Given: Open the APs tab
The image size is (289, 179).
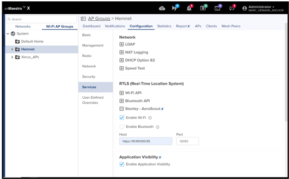Looking at the screenshot, I should [198, 26].
